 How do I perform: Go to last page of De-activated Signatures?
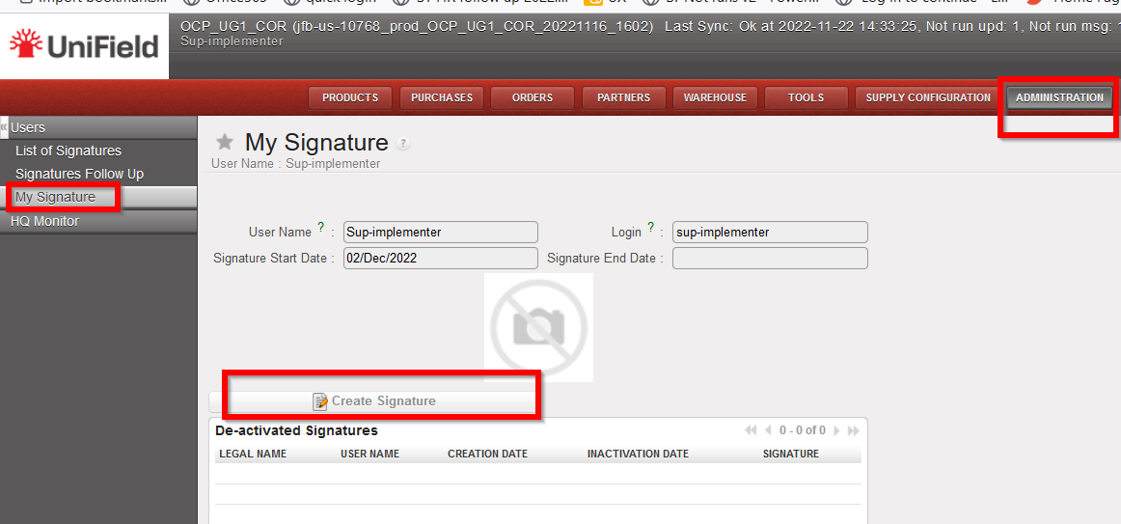[854, 430]
